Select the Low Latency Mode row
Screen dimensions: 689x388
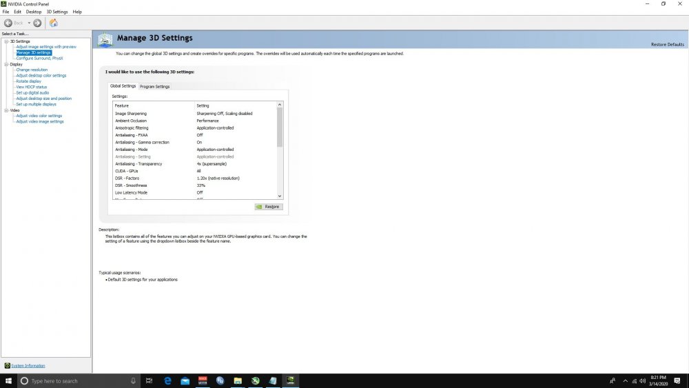point(195,192)
